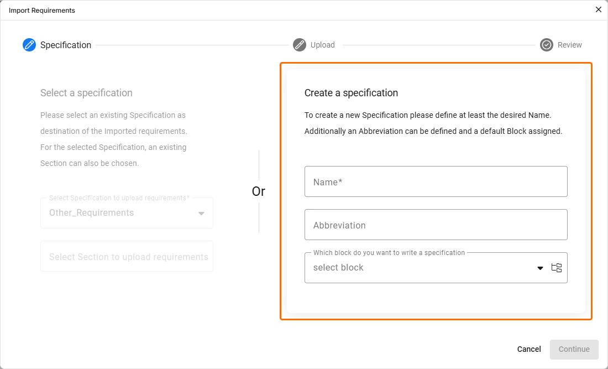Click the Specification step pencil icon
Viewport: 608px width, 369px height.
29,45
